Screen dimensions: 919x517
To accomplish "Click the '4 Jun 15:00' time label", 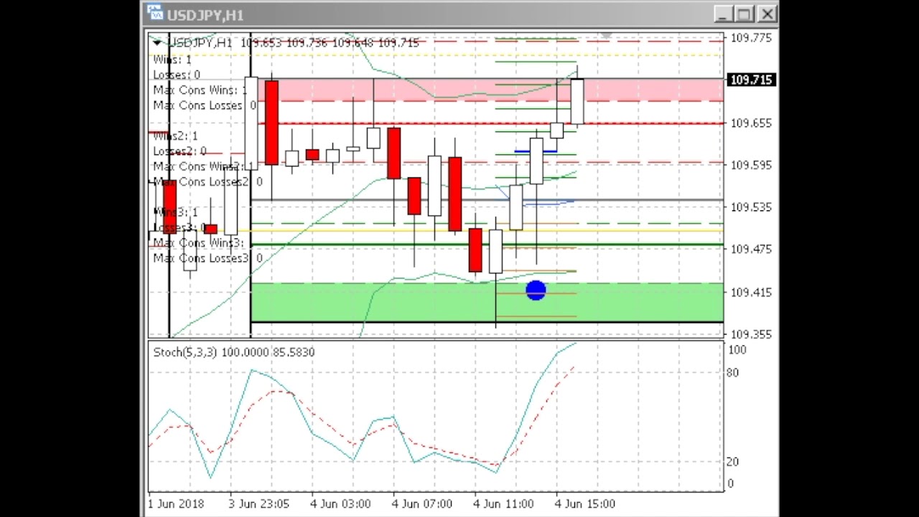I will tap(585, 504).
